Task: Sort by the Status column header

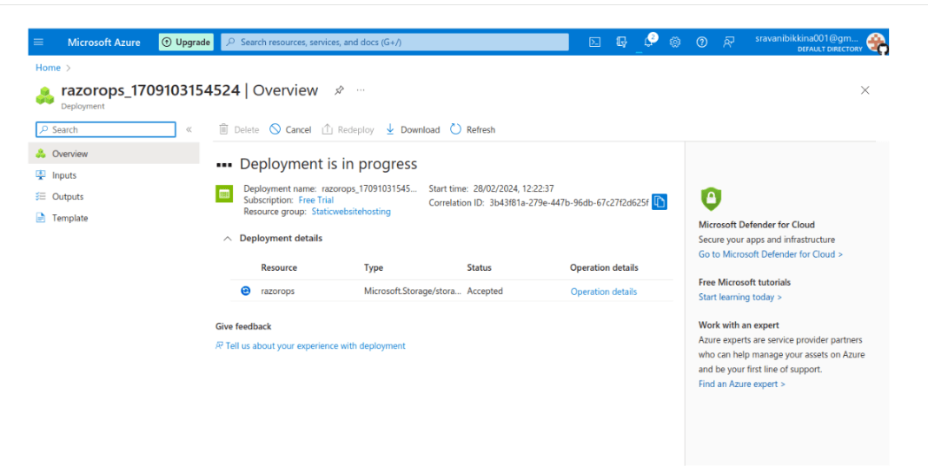Action: pyautogui.click(x=479, y=267)
